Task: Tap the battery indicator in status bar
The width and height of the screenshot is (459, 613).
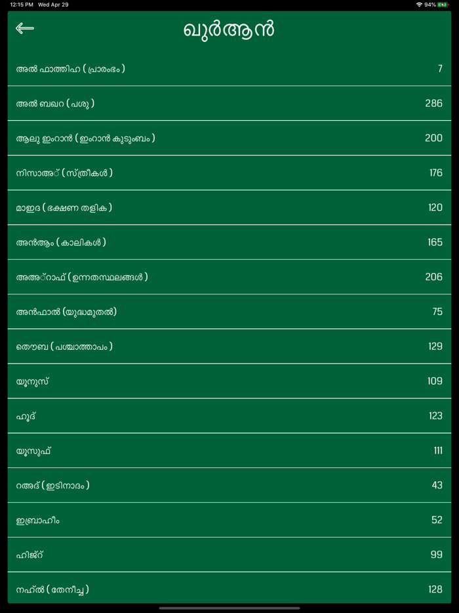Action: click(x=444, y=5)
